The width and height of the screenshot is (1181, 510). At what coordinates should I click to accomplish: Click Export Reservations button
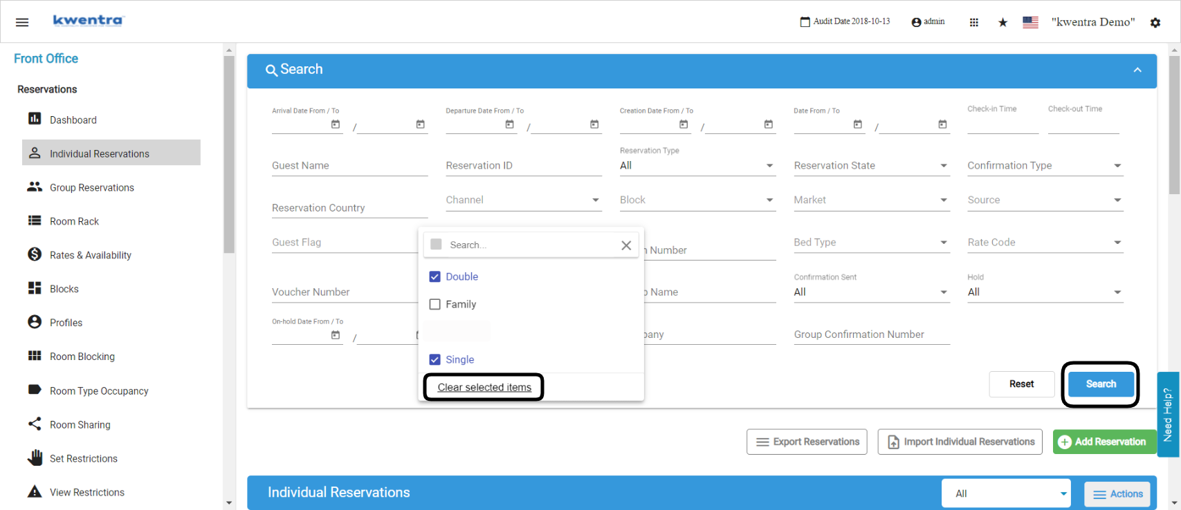coord(807,442)
